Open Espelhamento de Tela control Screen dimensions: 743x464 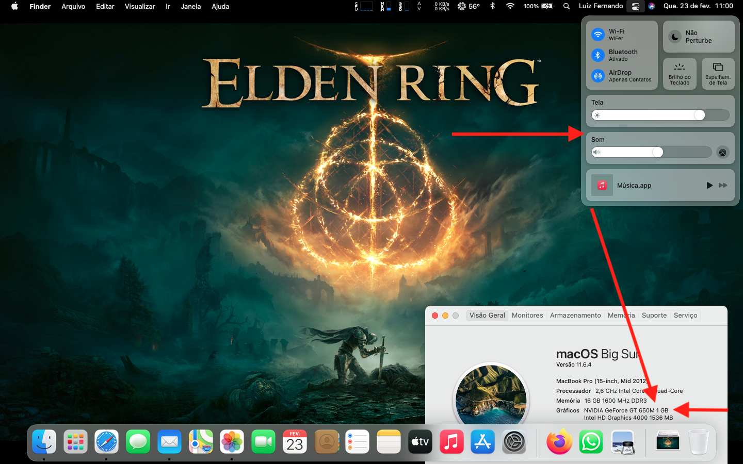point(718,74)
